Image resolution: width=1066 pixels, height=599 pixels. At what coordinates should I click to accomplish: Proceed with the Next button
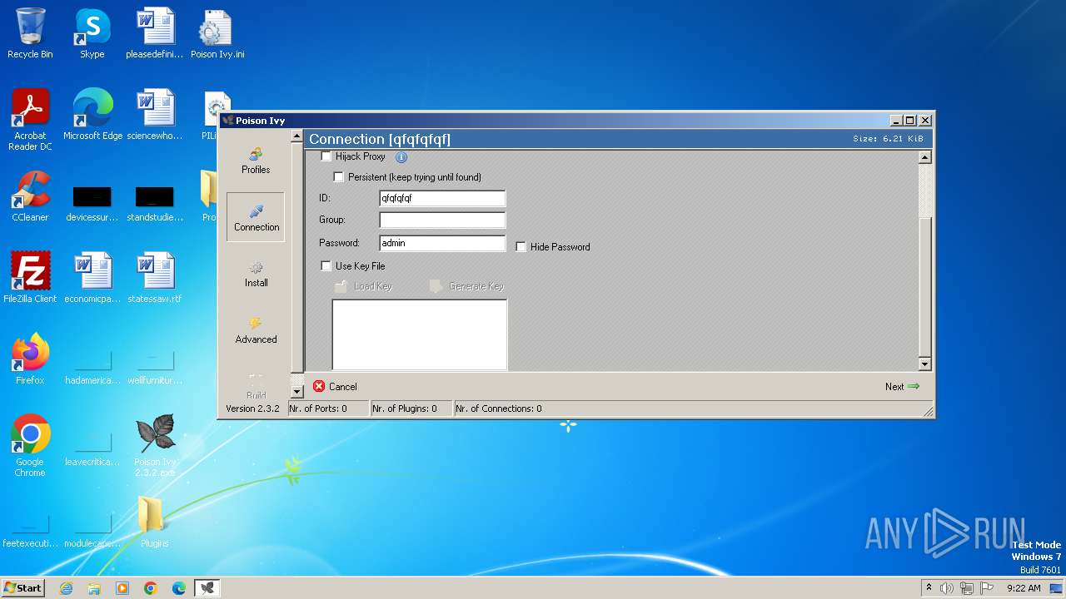click(902, 387)
